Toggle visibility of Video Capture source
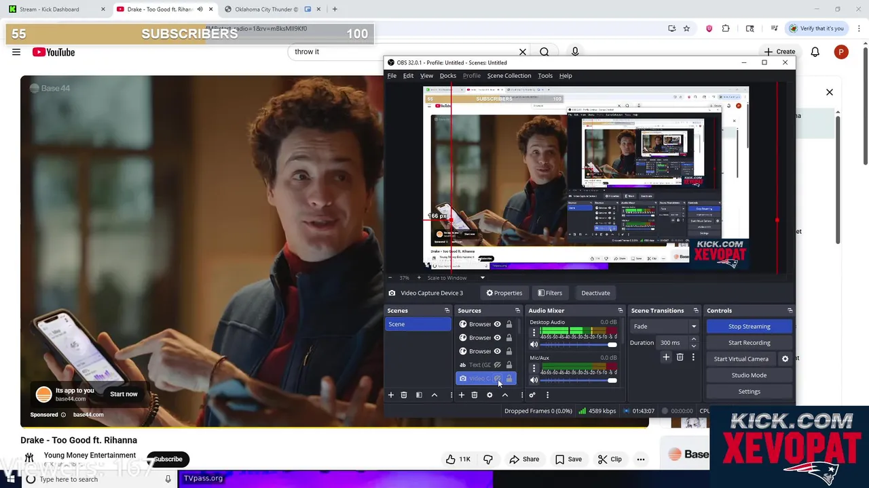 [497, 378]
